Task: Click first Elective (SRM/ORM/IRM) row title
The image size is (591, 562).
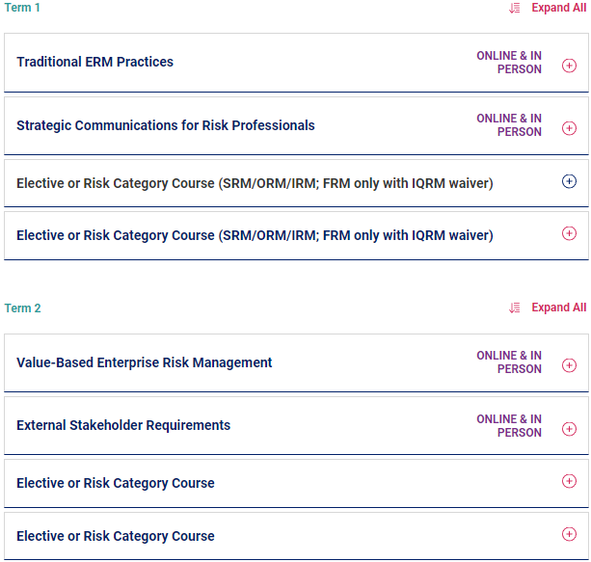Action: (255, 182)
